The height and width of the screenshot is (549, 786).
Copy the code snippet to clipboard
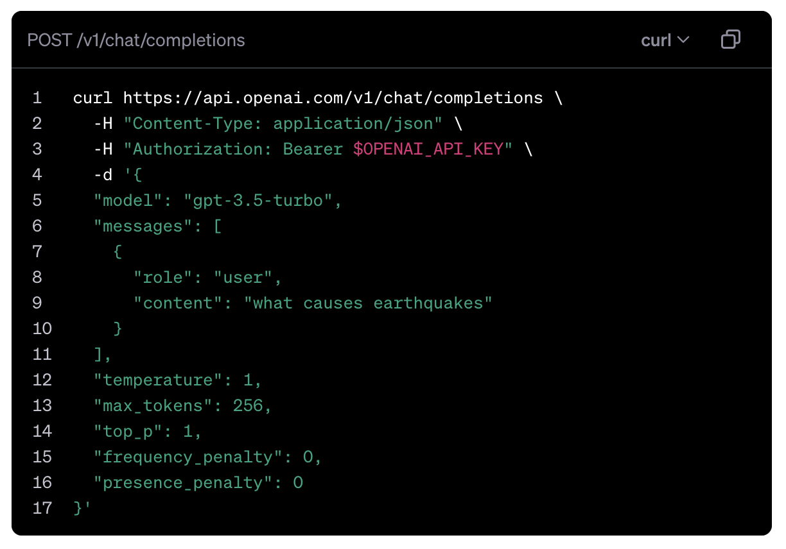coord(731,40)
